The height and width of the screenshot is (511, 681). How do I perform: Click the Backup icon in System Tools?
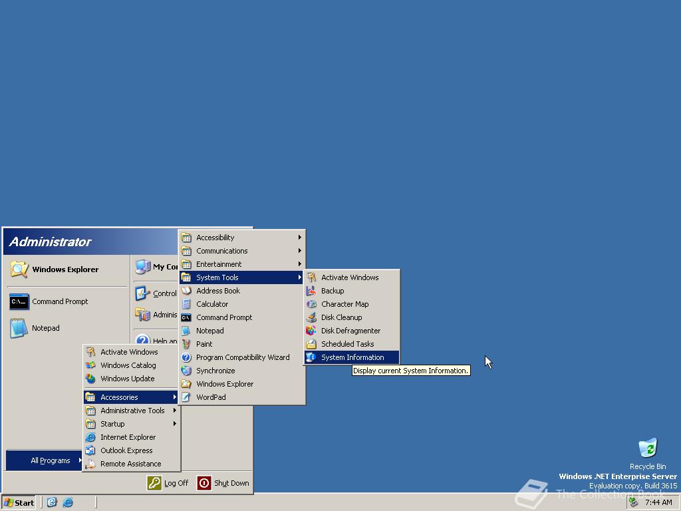click(311, 291)
